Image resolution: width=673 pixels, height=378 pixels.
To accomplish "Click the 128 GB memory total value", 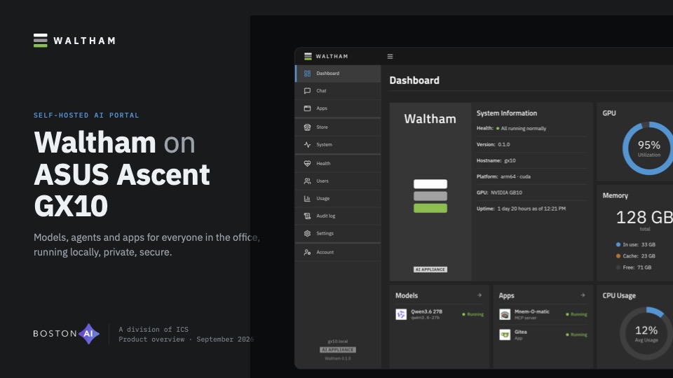I will click(644, 217).
